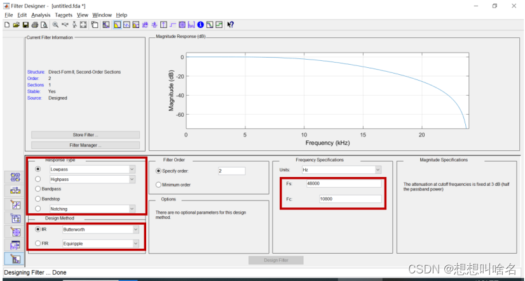Open the Window menu

point(102,15)
